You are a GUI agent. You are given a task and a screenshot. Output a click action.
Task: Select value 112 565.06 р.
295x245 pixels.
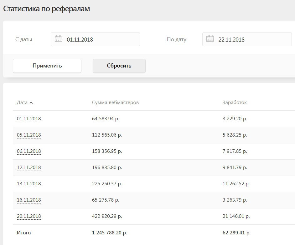point(107,135)
